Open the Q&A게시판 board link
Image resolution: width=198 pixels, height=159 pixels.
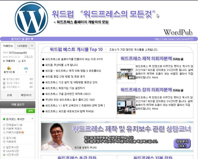pos(12,151)
